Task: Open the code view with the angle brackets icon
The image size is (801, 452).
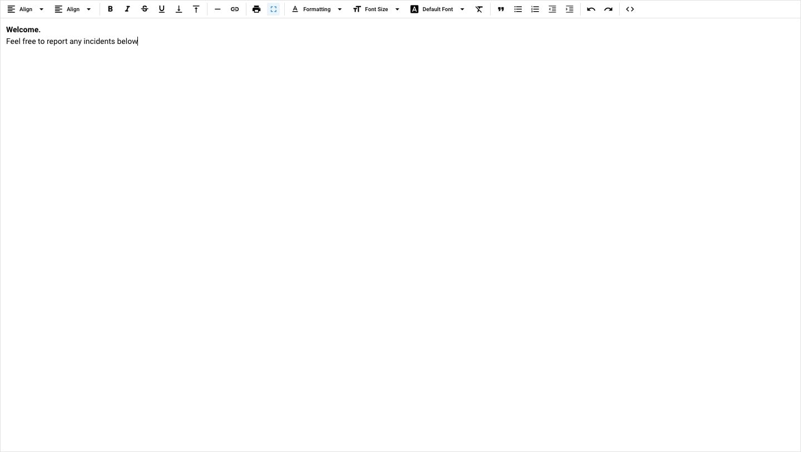Action: (630, 9)
